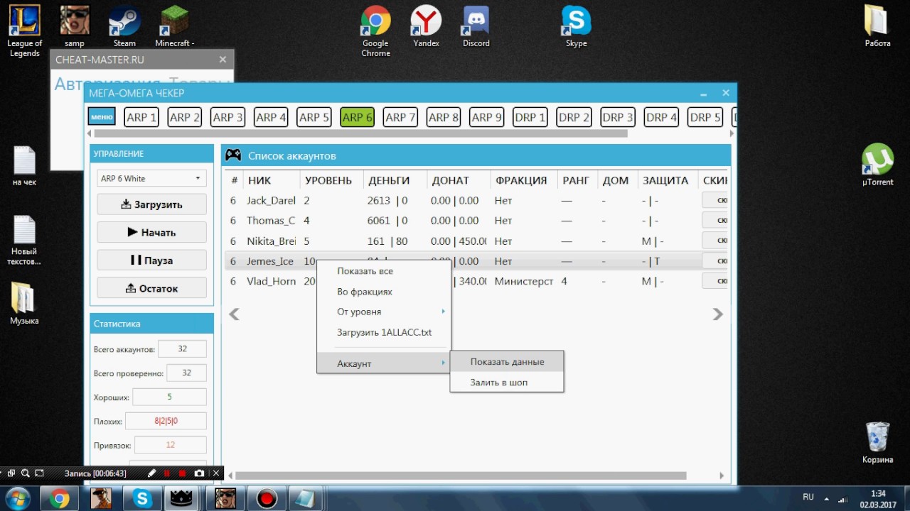Select the Nikita_Brei account row
910x511 pixels.
click(x=476, y=241)
